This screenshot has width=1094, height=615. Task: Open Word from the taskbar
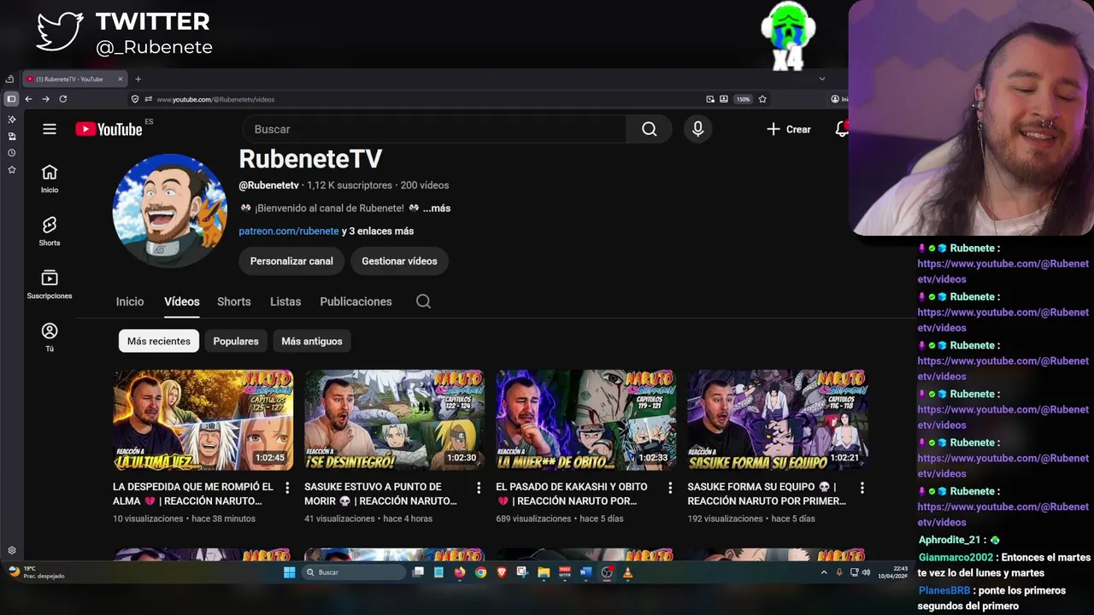[x=585, y=572]
